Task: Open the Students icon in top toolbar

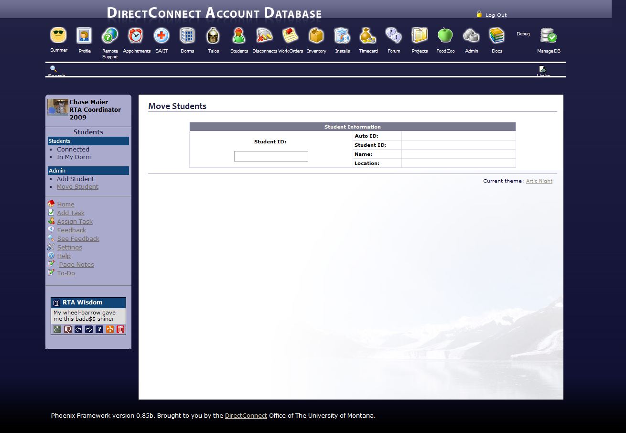Action: point(239,35)
